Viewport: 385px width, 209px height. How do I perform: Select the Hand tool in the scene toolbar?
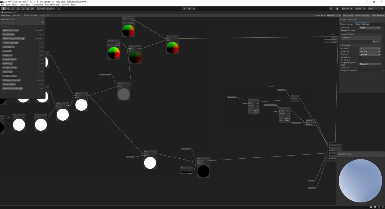pos(4,9)
